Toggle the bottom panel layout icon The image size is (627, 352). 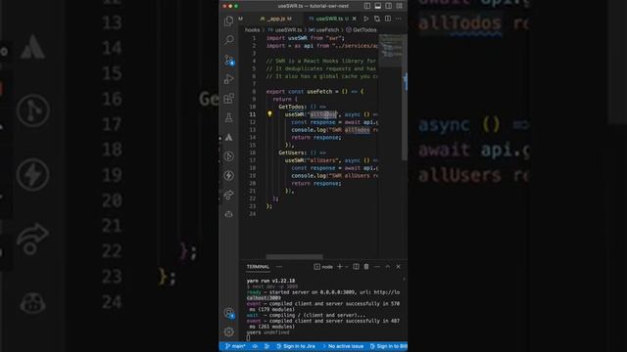(x=378, y=6)
